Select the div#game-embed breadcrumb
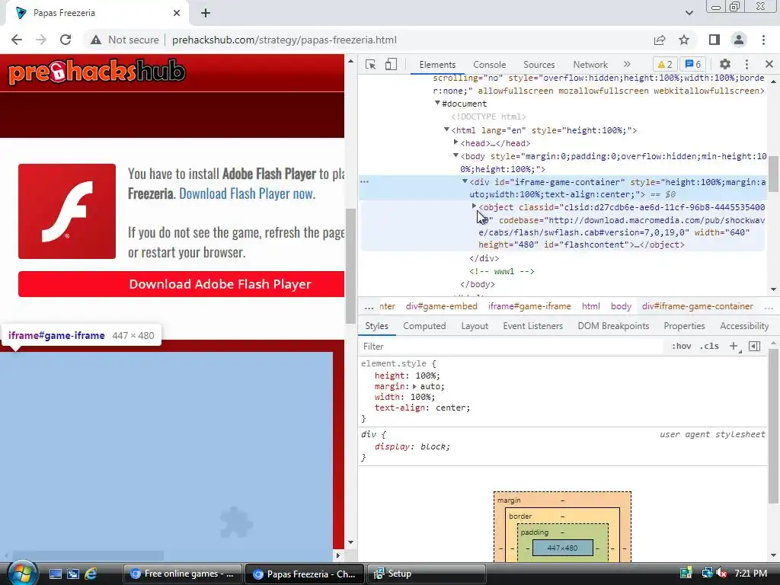 point(441,306)
